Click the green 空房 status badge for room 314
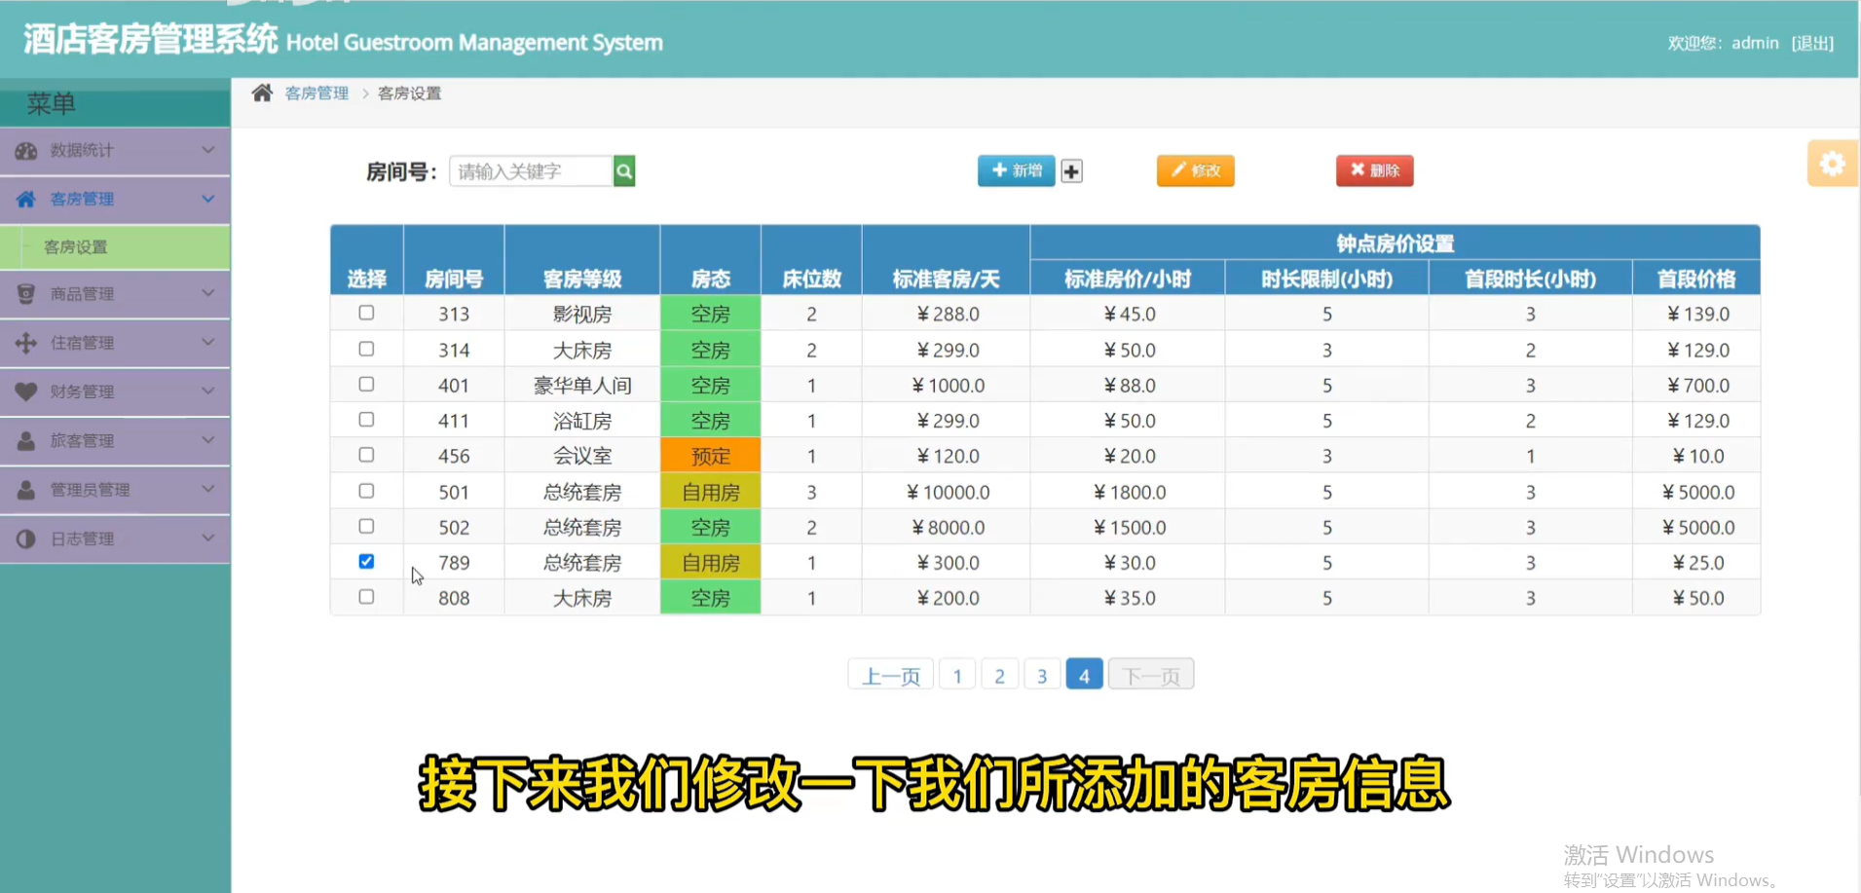Image resolution: width=1861 pixels, height=893 pixels. click(710, 349)
